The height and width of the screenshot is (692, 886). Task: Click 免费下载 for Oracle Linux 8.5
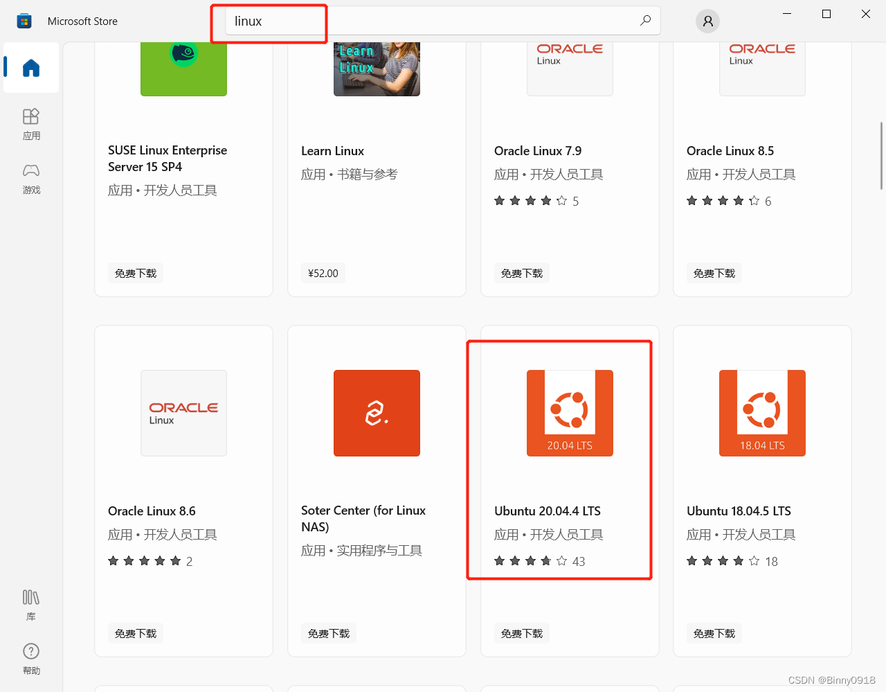[714, 273]
